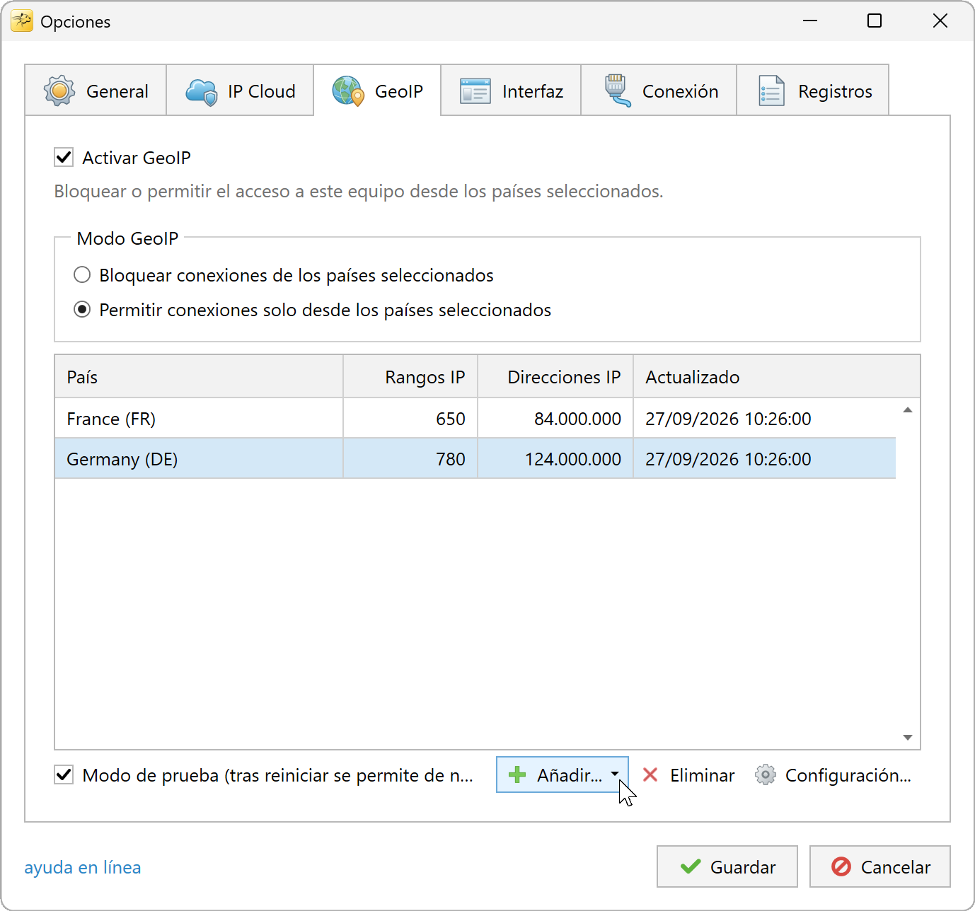Open the Conexión tab
The image size is (975, 911).
[x=659, y=91]
